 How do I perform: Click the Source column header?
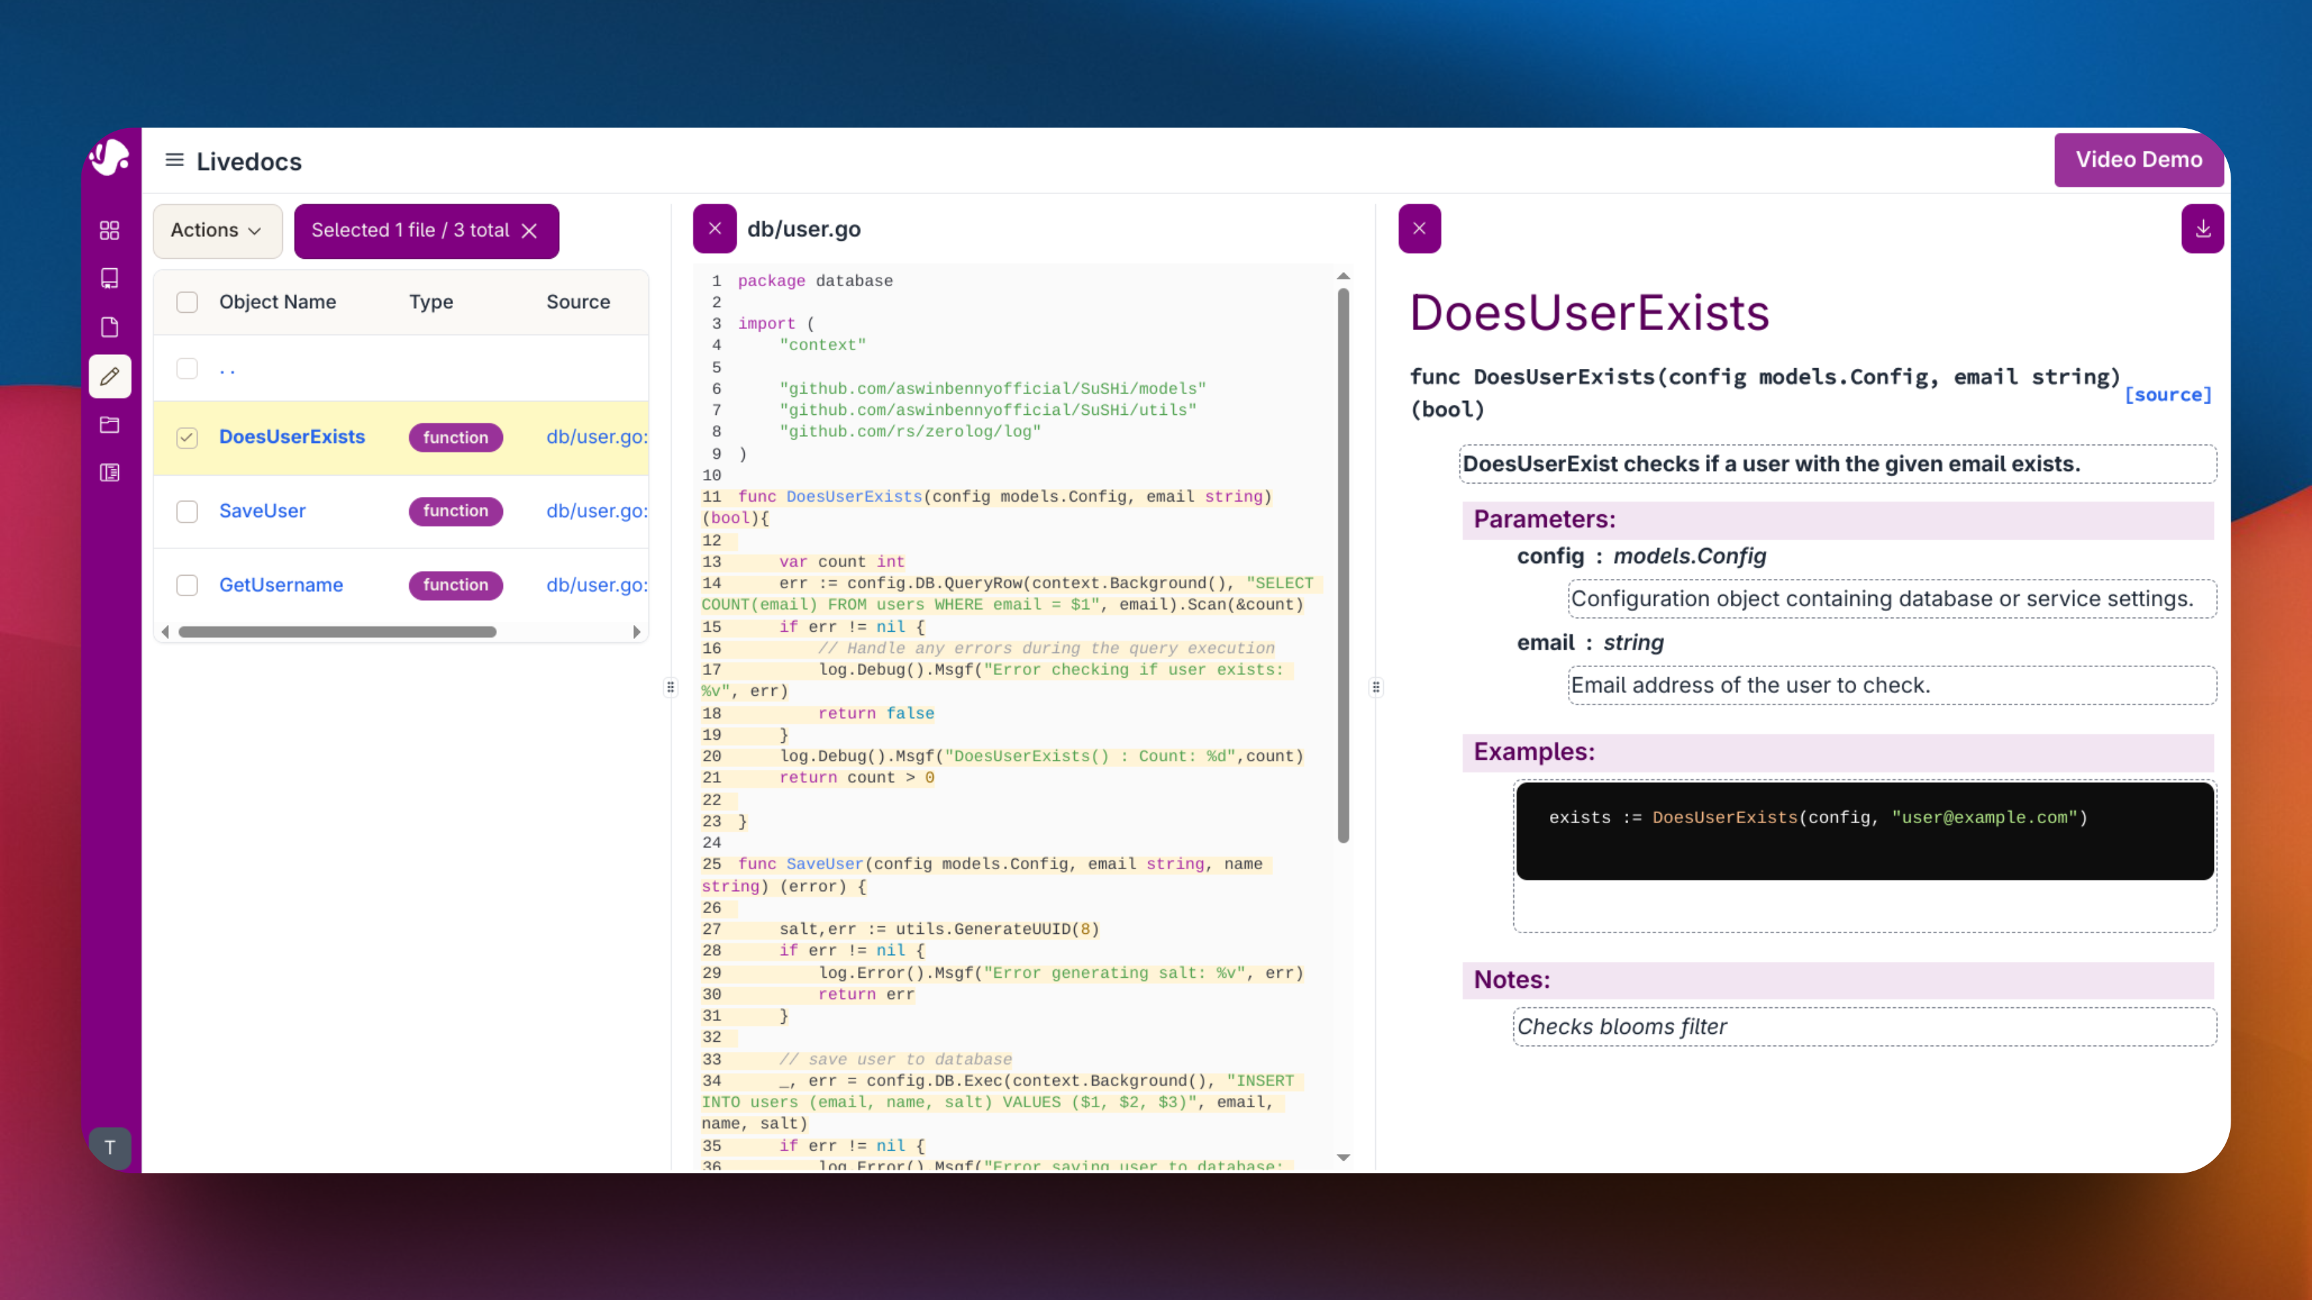tap(578, 302)
